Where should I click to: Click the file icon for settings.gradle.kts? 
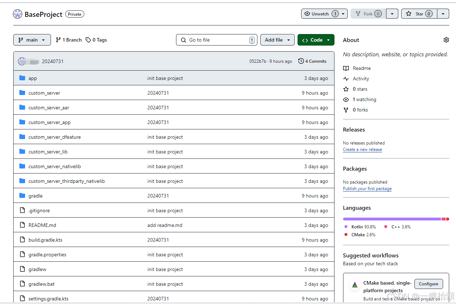22,298
